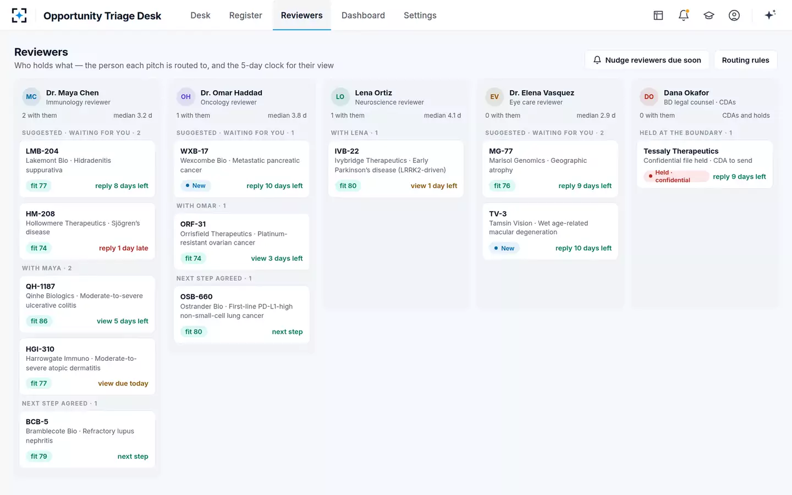Open the BCB-5 Bramblecote Bio card

click(x=87, y=439)
